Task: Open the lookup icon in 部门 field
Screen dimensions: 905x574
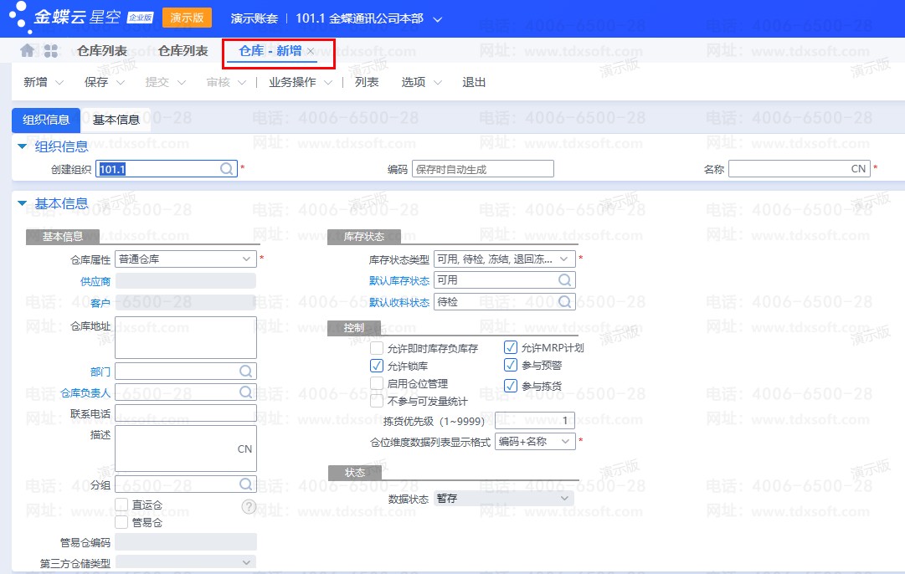Action: (246, 371)
